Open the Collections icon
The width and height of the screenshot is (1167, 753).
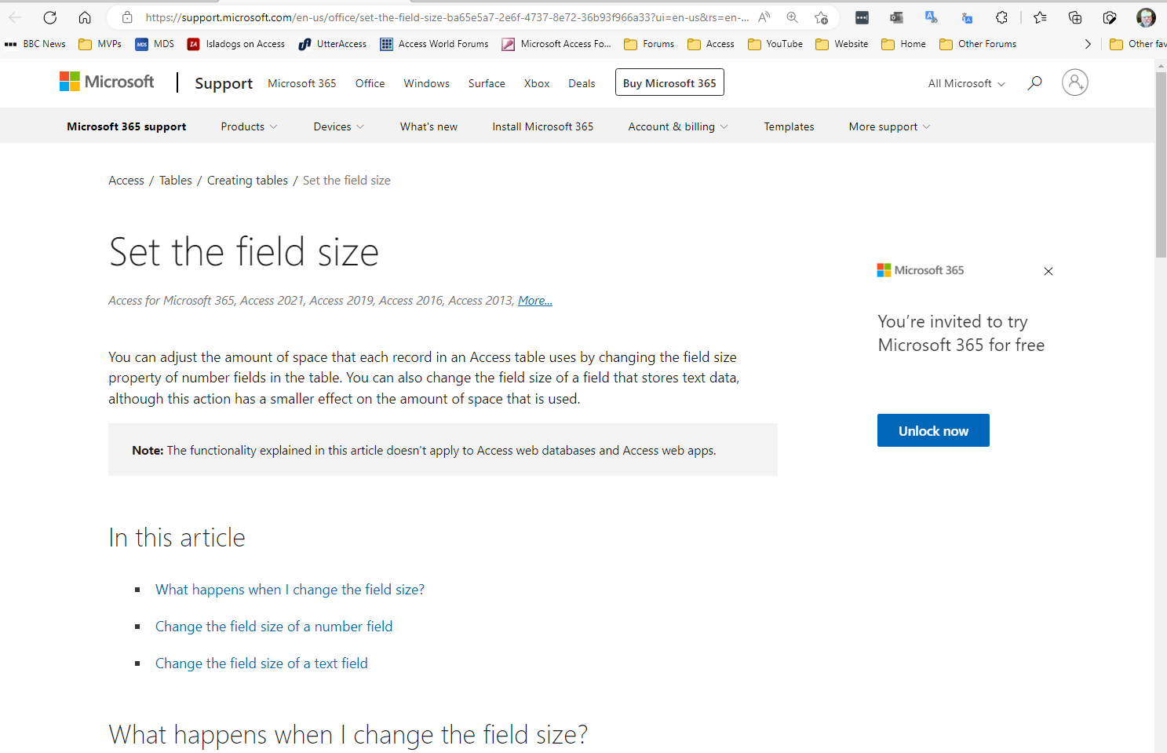pyautogui.click(x=1075, y=17)
